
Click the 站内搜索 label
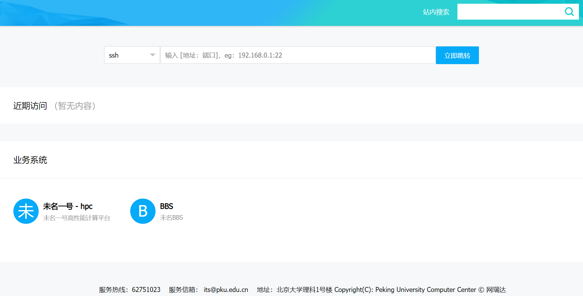click(436, 12)
